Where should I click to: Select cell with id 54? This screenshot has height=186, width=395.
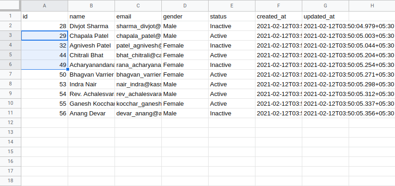click(45, 94)
